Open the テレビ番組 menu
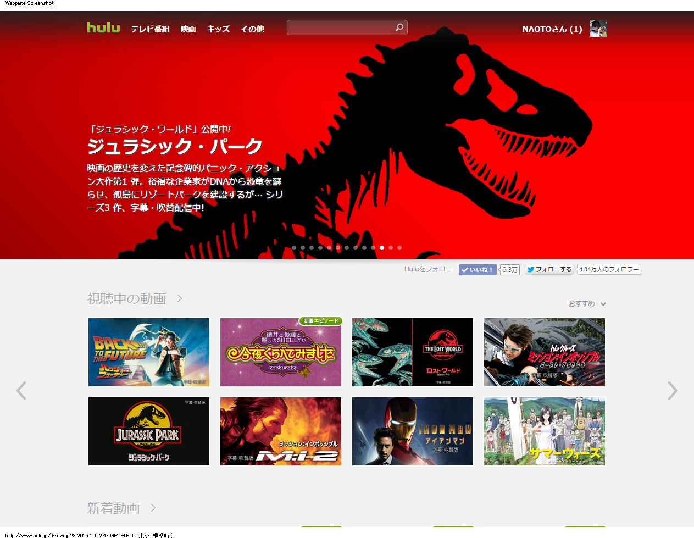The width and height of the screenshot is (694, 538). [150, 29]
